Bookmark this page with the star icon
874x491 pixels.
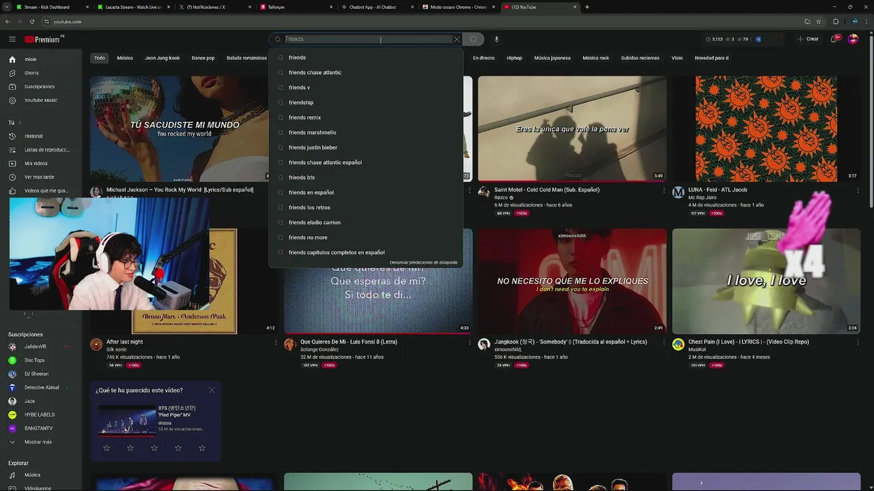818,21
